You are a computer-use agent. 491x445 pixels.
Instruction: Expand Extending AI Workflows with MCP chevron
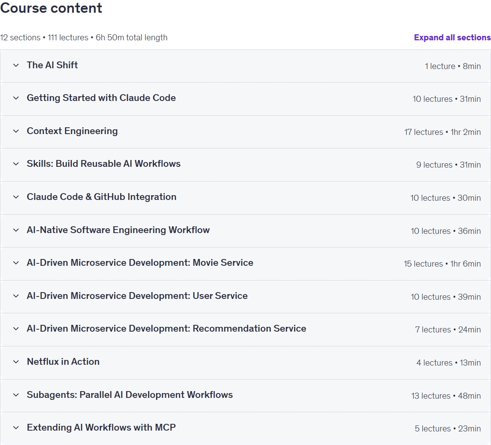click(x=16, y=428)
